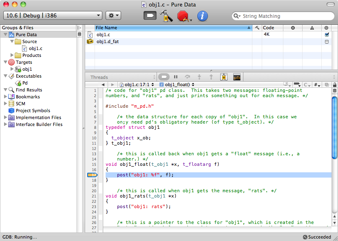The image size is (338, 241).
Task: Click the Step Over debugger icon
Action: [x=188, y=77]
